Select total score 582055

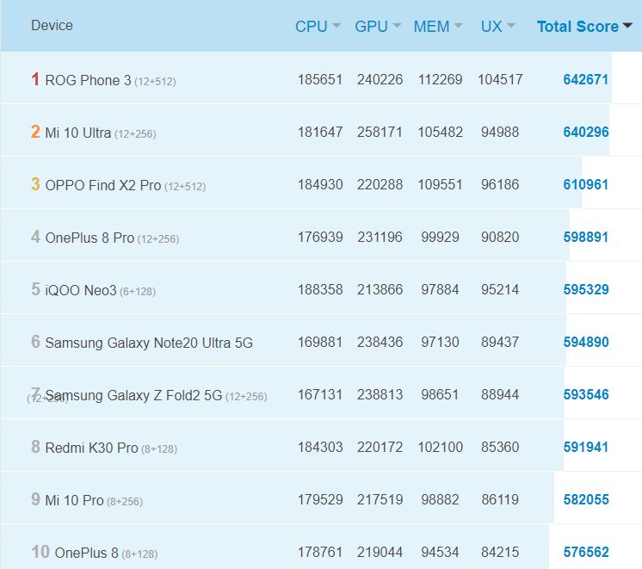[x=586, y=499]
